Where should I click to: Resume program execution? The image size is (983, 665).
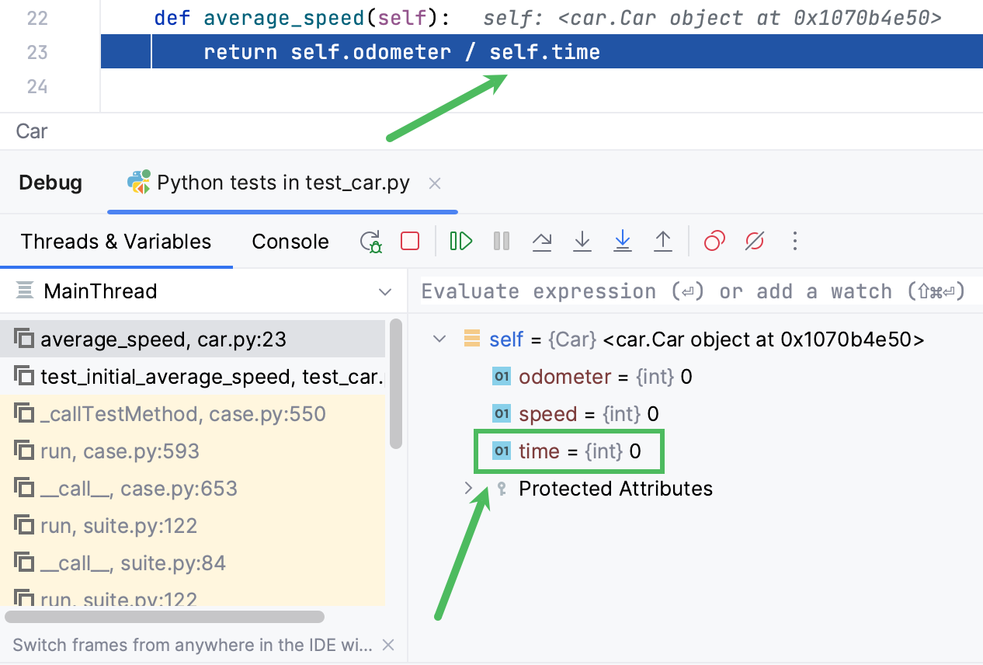point(460,241)
